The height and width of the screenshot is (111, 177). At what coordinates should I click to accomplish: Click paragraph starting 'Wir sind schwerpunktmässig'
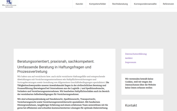[63, 103]
